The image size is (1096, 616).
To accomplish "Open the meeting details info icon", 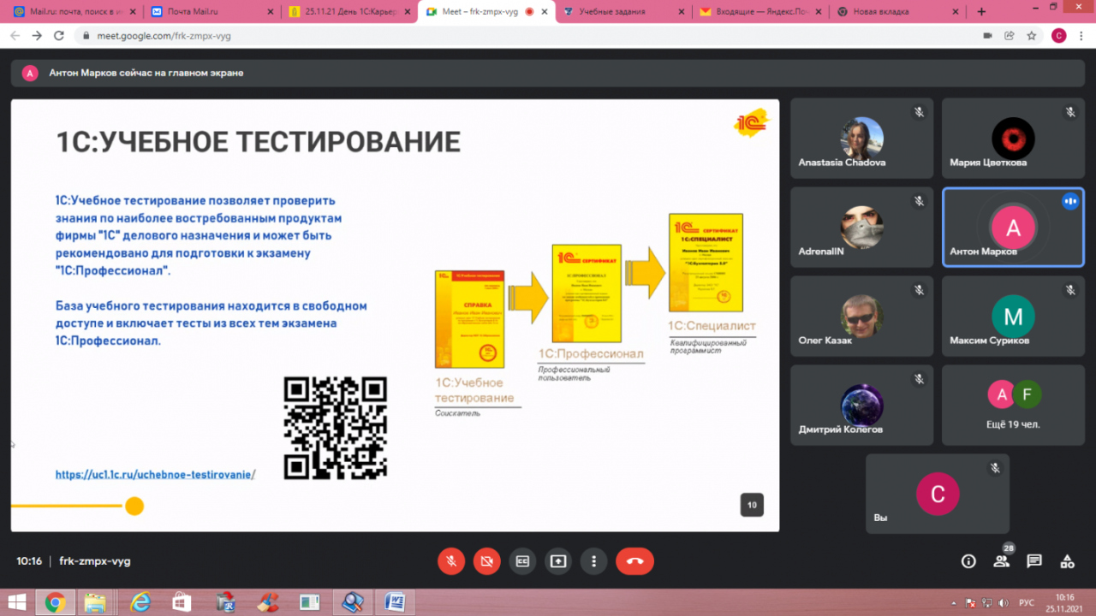I will point(968,561).
